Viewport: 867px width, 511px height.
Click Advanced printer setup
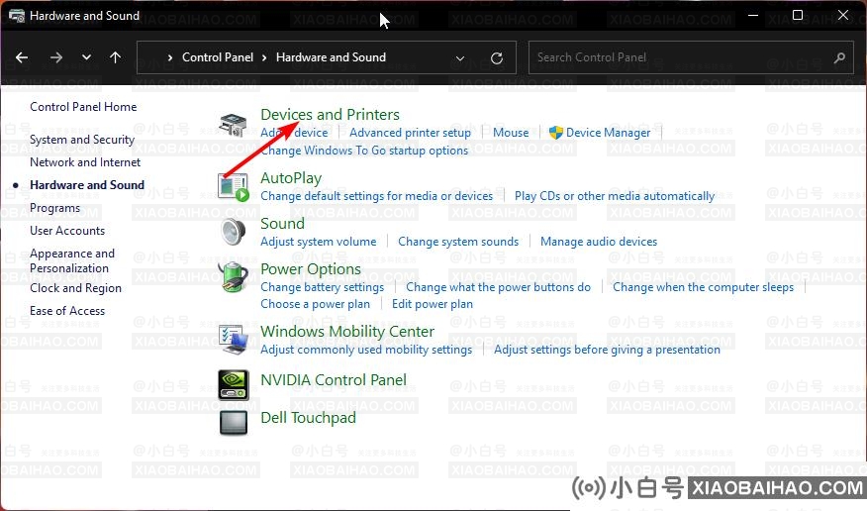pyautogui.click(x=410, y=133)
